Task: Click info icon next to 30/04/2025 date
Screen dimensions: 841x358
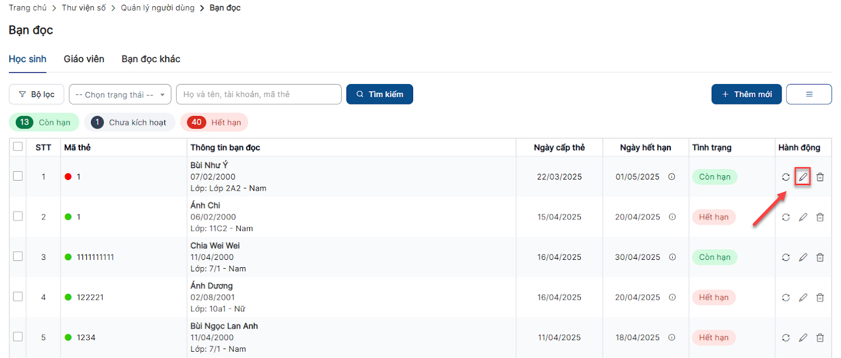Action: click(672, 257)
